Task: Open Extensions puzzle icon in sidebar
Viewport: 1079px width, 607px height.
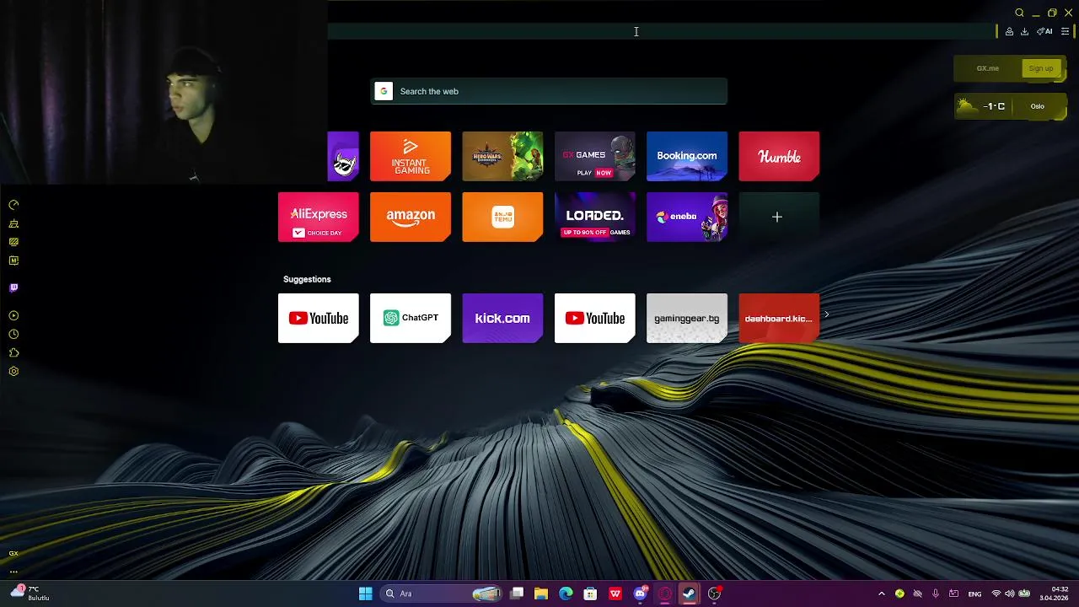Action: point(13,352)
